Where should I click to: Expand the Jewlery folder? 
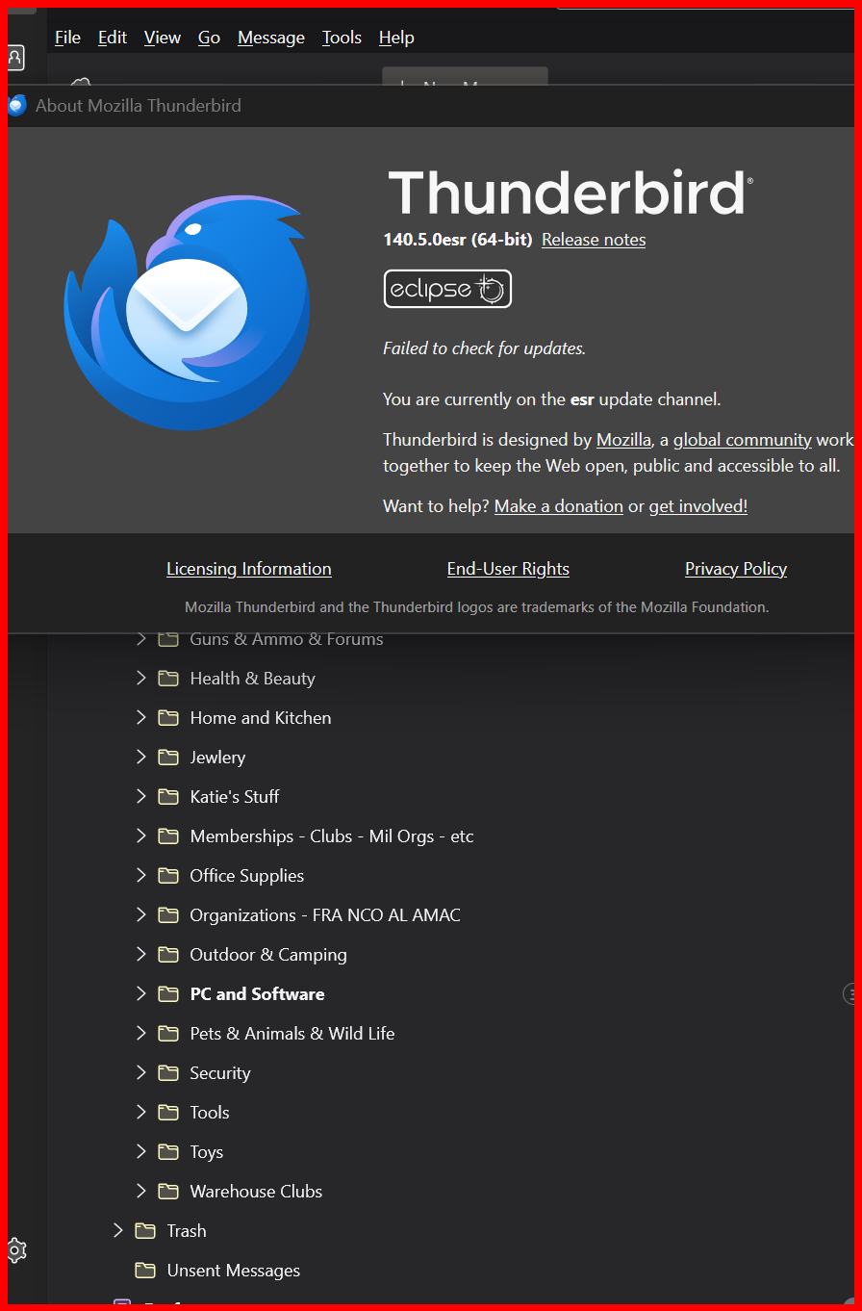(x=141, y=758)
